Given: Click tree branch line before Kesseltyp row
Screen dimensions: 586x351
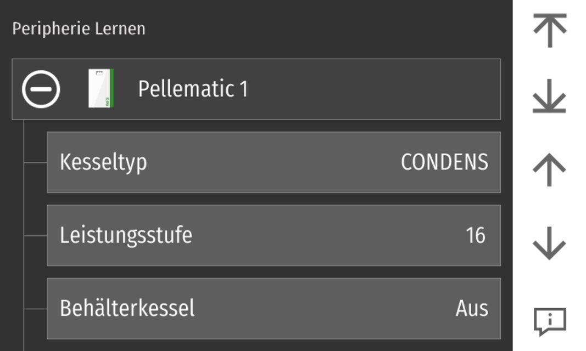Looking at the screenshot, I should tap(36, 162).
